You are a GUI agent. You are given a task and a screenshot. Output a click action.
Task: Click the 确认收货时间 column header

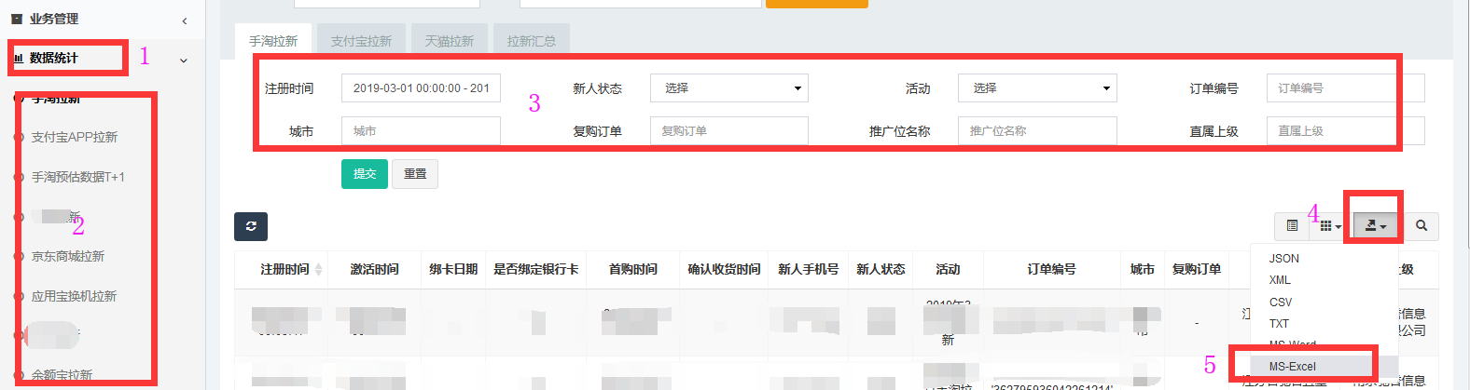(x=725, y=269)
